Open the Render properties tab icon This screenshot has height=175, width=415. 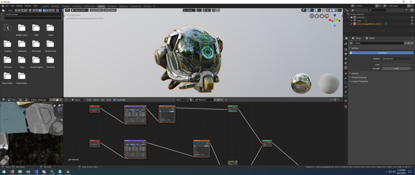pos(346,49)
